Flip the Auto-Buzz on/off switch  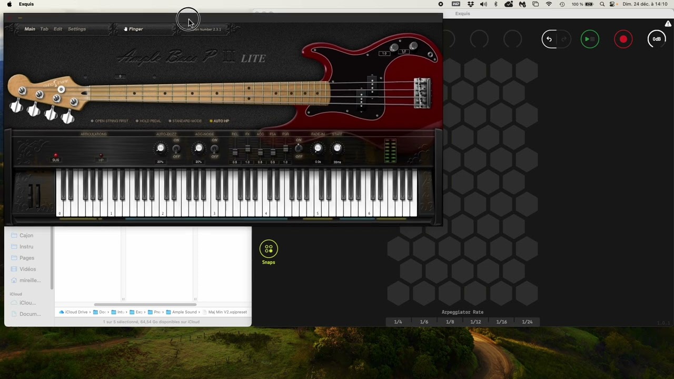tap(176, 148)
